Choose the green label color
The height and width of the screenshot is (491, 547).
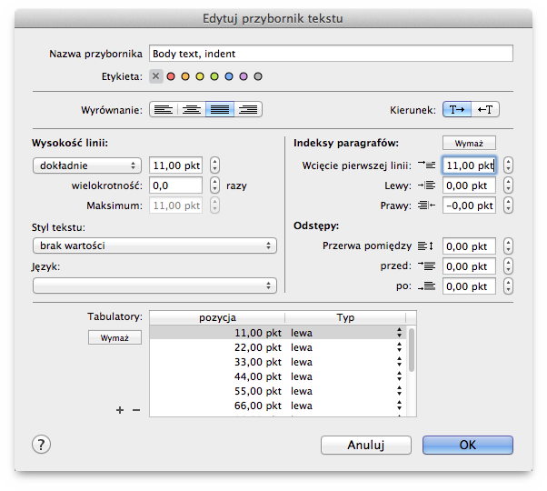tap(214, 76)
